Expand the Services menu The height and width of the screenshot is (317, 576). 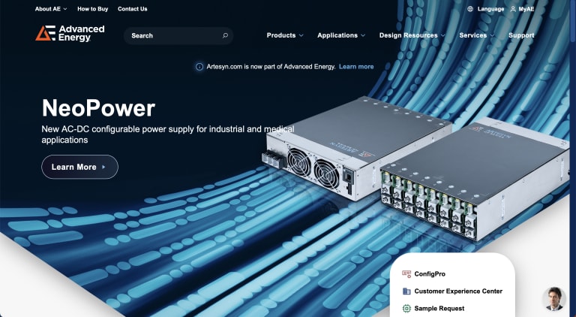click(477, 35)
